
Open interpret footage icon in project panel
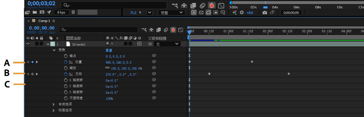[x=28, y=12]
